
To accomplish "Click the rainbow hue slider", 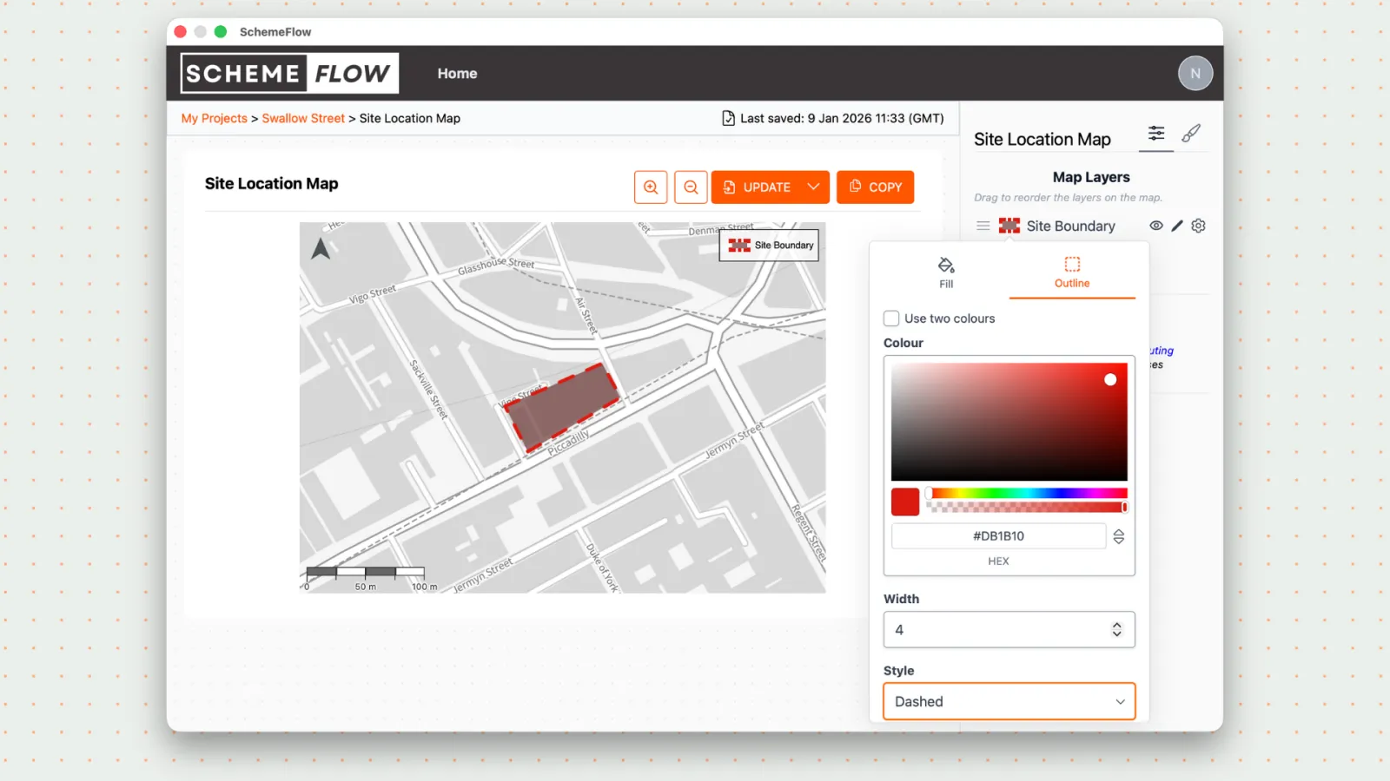I will point(1026,493).
